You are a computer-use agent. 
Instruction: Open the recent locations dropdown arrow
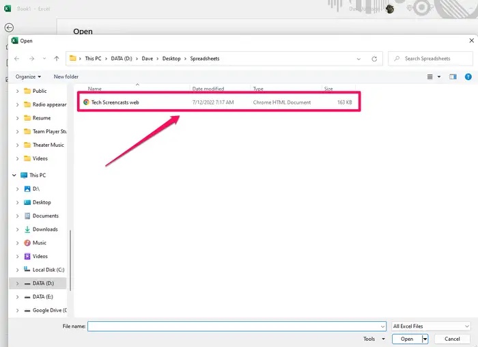pos(44,59)
